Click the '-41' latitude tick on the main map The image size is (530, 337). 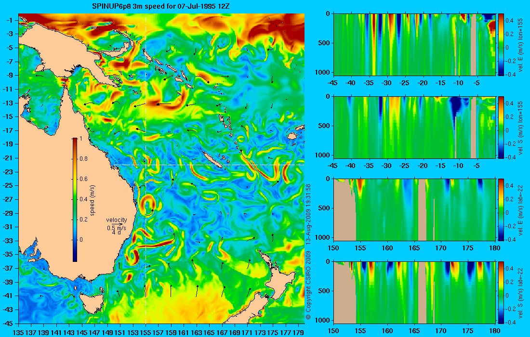9,296
